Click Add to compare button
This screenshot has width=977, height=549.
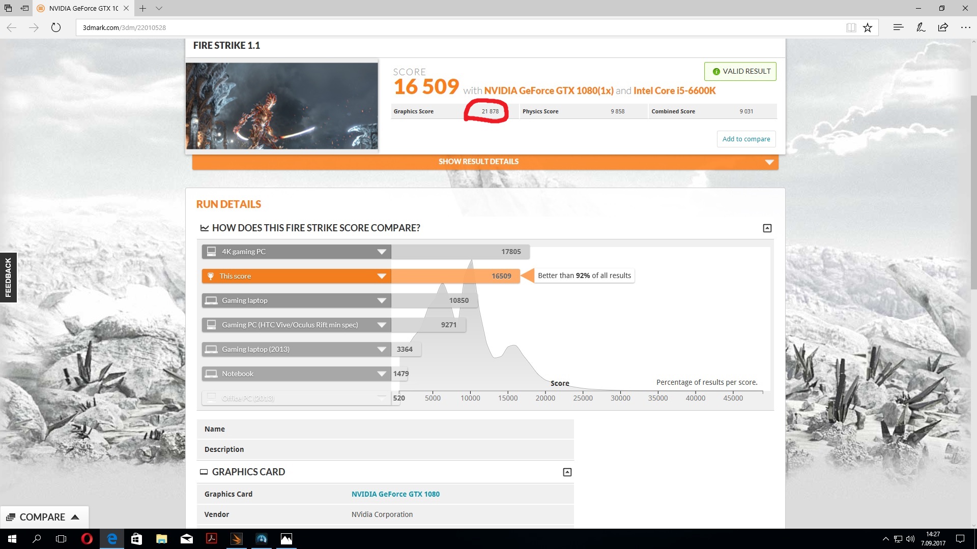(x=746, y=139)
